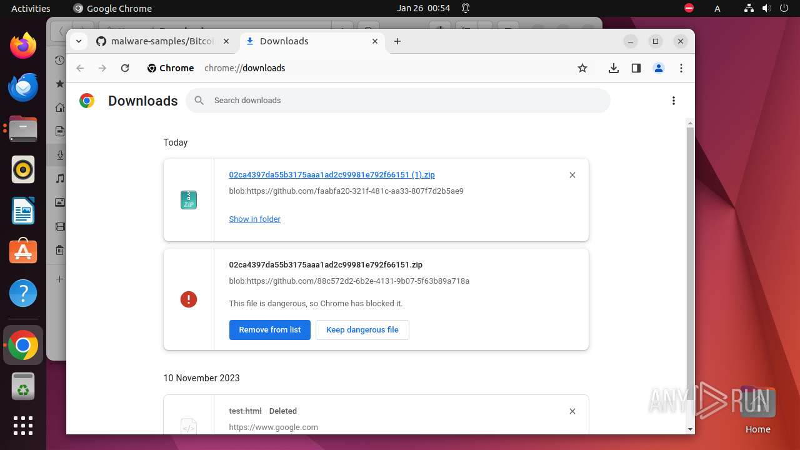Open the 02ca4397...(1).zip file link

pyautogui.click(x=332, y=175)
